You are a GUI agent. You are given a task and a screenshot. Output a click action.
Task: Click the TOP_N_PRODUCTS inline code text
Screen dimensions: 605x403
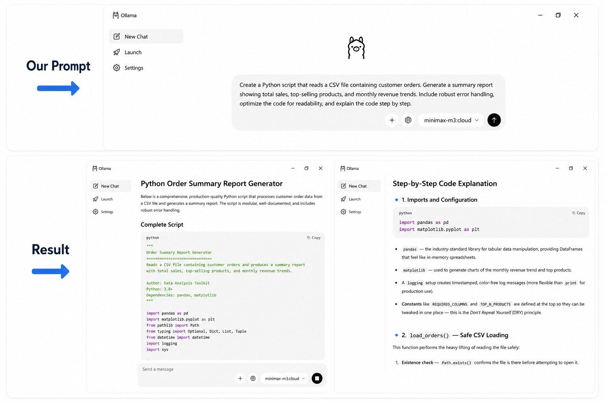pyautogui.click(x=495, y=304)
